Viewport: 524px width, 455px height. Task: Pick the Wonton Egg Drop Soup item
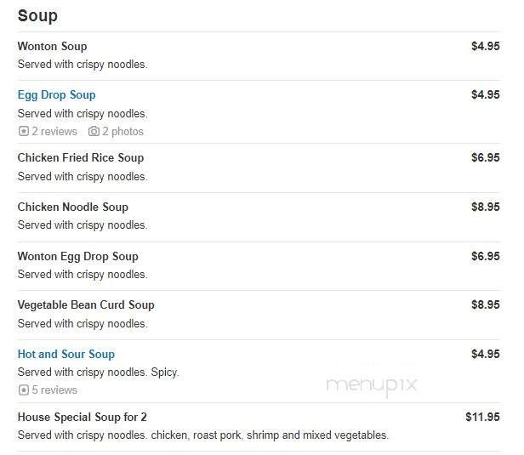[77, 256]
